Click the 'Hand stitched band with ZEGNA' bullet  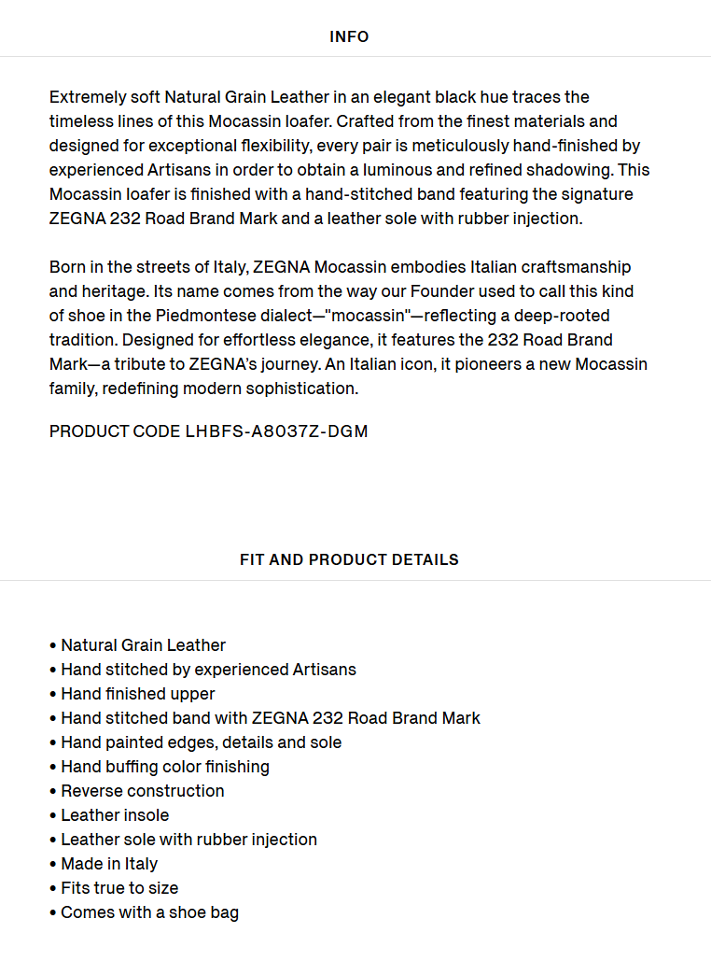265,717
